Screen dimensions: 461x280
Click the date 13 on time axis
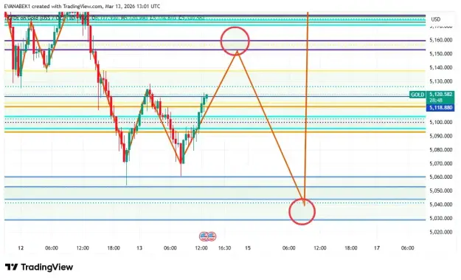[x=139, y=248]
